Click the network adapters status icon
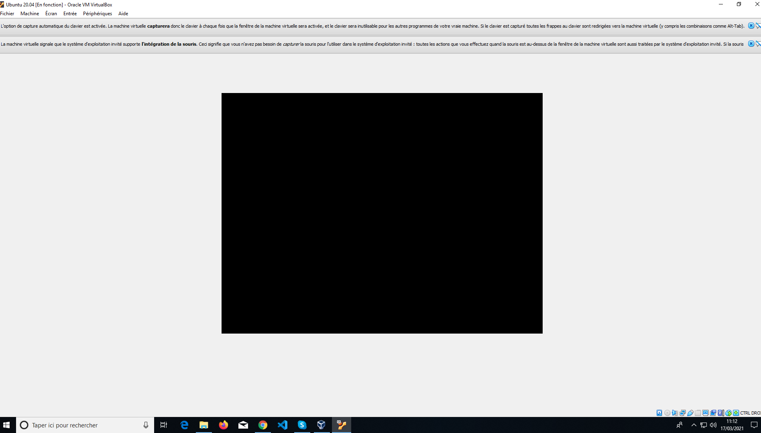 click(x=682, y=413)
